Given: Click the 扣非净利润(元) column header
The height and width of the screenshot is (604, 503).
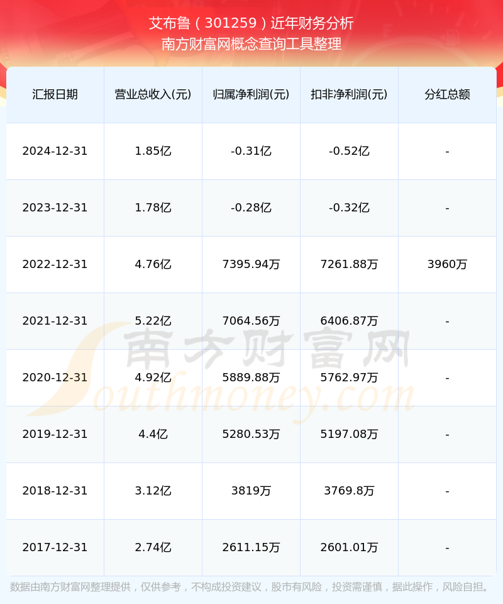Looking at the screenshot, I should [349, 94].
